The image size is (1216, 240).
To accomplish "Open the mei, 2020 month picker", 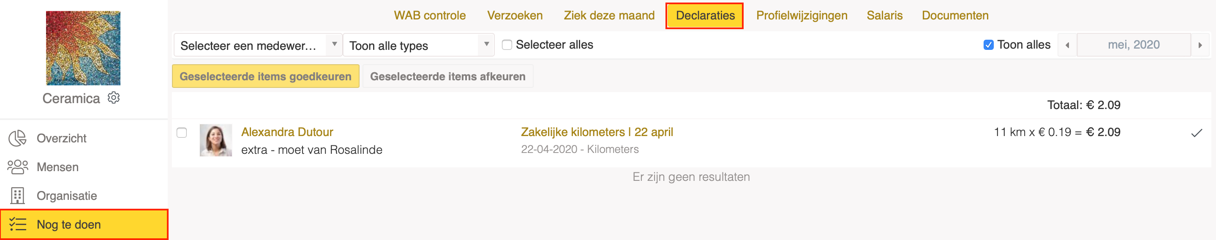I will click(1133, 45).
